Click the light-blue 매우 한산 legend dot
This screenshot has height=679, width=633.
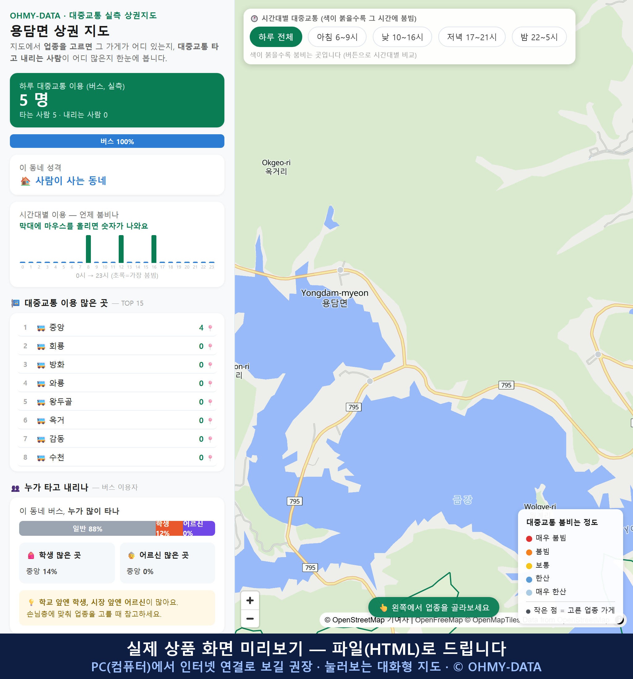click(529, 593)
